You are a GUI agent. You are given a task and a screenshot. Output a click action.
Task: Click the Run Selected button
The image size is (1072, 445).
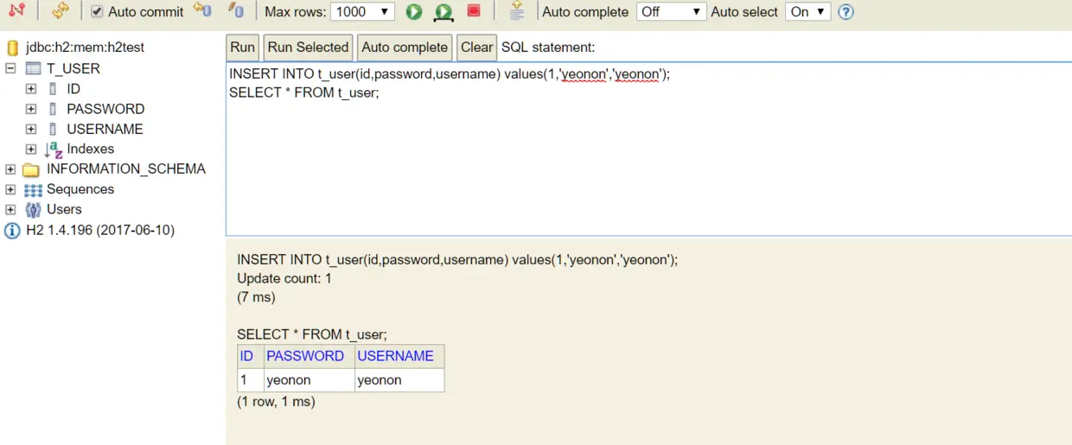pyautogui.click(x=309, y=48)
